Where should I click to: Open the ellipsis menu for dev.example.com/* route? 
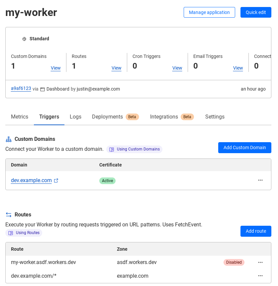(x=260, y=276)
